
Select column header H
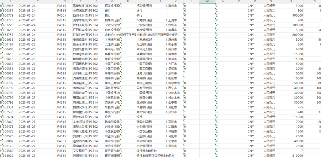128,2
